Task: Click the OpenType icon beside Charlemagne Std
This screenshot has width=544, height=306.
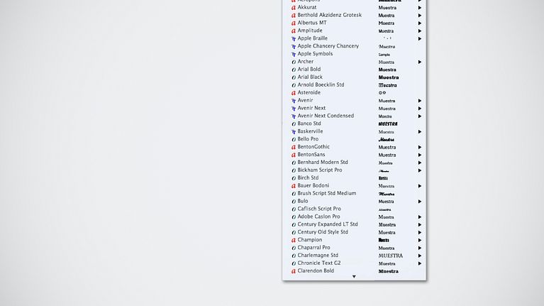Action: tap(294, 256)
